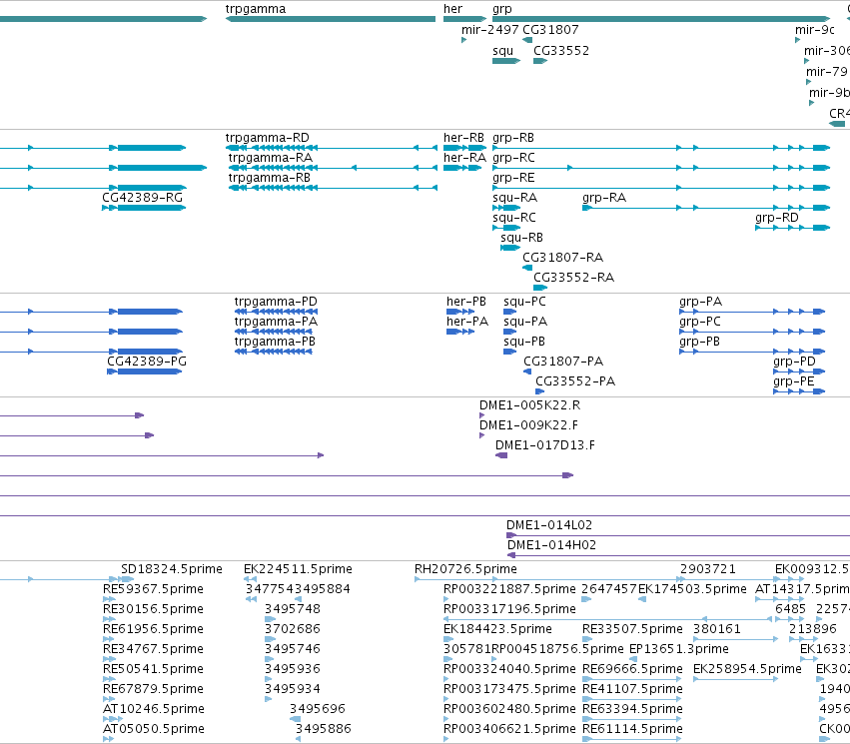Click protein grp-PD
The height and width of the screenshot is (744, 850).
pyautogui.click(x=799, y=372)
